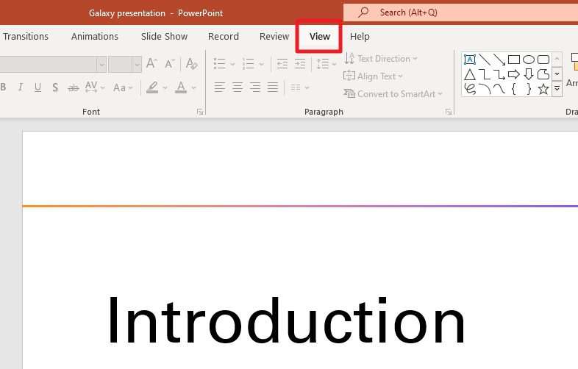Select the Slide Show tab
The width and height of the screenshot is (578, 369).
tap(165, 37)
